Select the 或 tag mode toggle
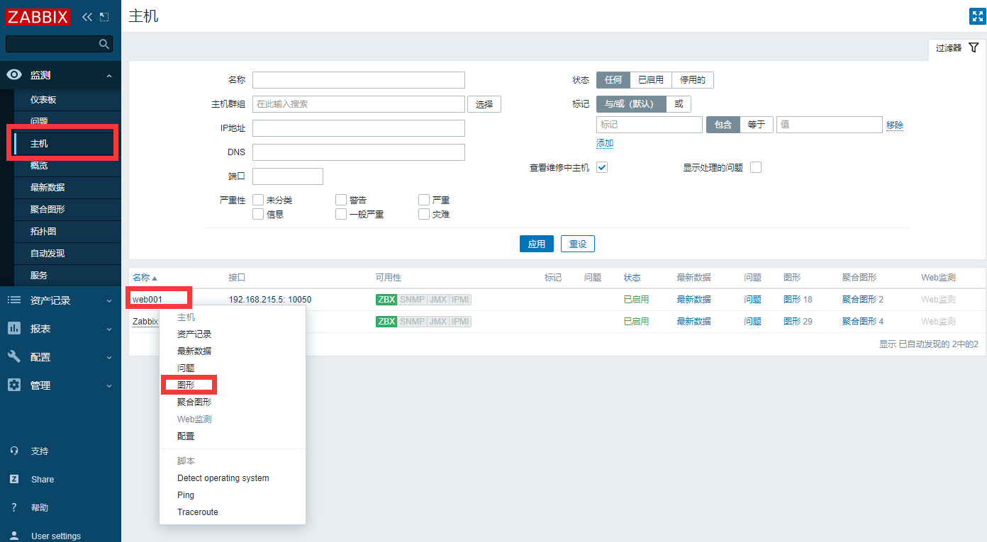This screenshot has height=542, width=987. (679, 104)
